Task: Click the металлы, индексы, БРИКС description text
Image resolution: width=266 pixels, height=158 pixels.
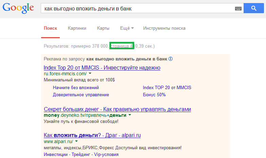Action: pyautogui.click(x=113, y=148)
